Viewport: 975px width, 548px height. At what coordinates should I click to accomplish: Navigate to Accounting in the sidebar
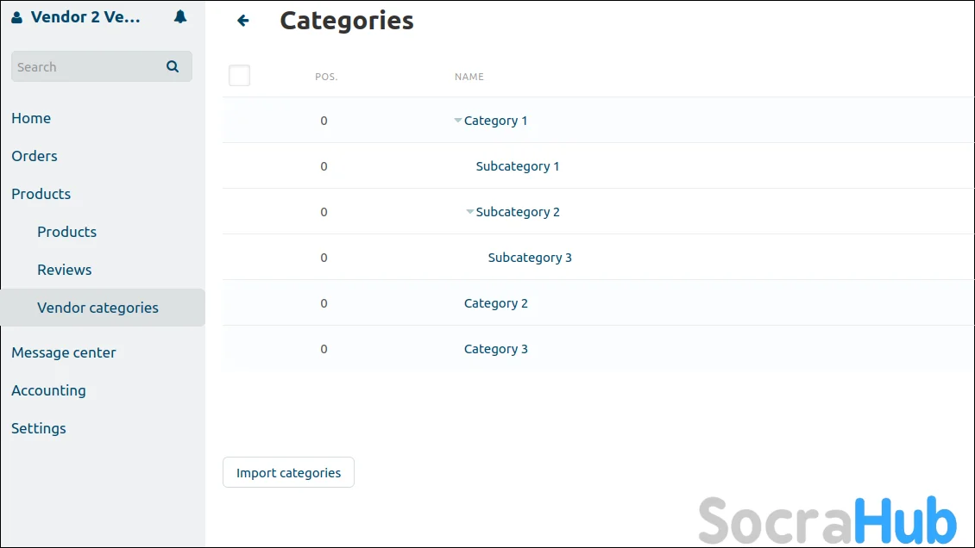click(x=48, y=390)
